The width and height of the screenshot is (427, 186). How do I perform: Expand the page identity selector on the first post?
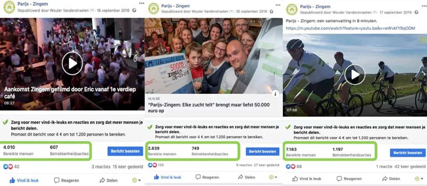pyautogui.click(x=136, y=180)
